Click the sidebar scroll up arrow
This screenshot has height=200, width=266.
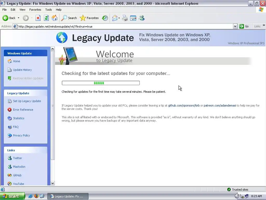pos(53,49)
